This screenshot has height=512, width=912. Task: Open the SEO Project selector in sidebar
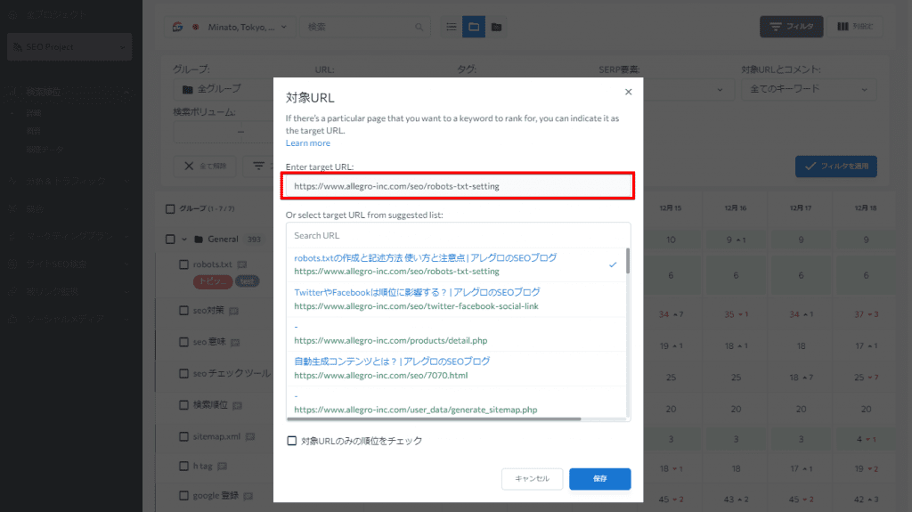69,47
